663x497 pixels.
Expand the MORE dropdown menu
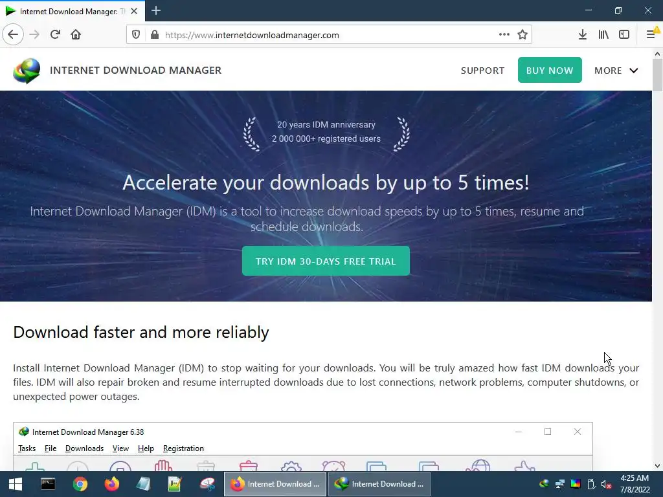pos(616,71)
